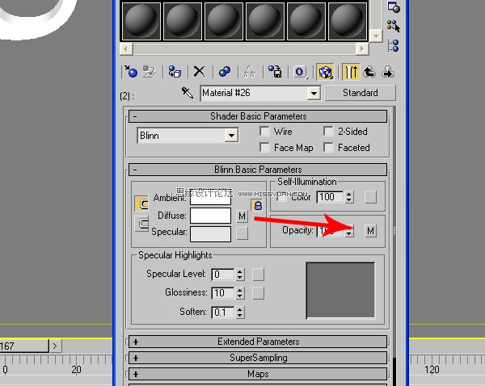Click Glossiness spinner arrows

pyautogui.click(x=240, y=293)
